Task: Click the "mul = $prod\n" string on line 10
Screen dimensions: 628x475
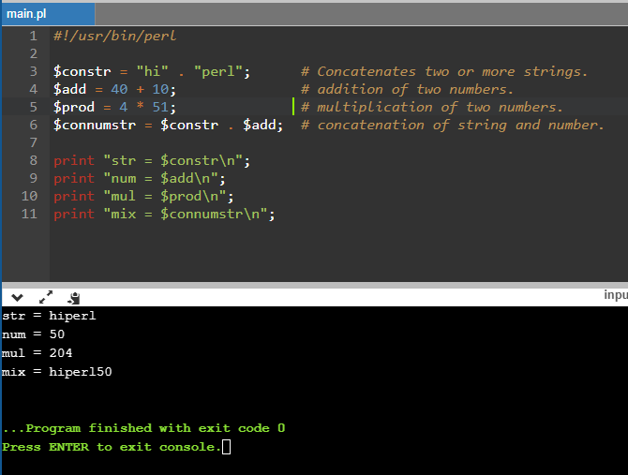Action: coord(165,196)
